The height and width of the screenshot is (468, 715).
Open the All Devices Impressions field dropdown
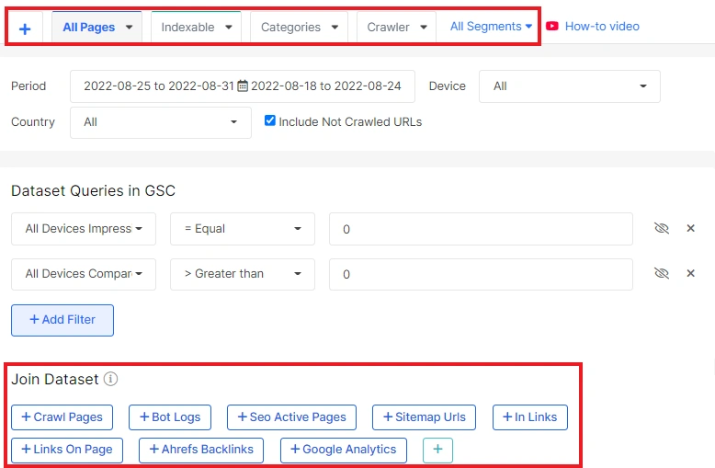(x=84, y=229)
